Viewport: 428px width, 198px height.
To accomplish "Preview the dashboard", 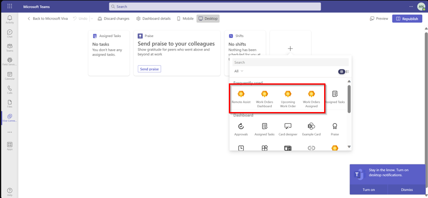I will 379,19.
